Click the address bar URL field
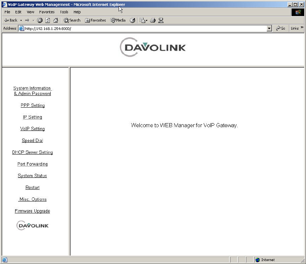The width and height of the screenshot is (306, 264). coord(145,28)
